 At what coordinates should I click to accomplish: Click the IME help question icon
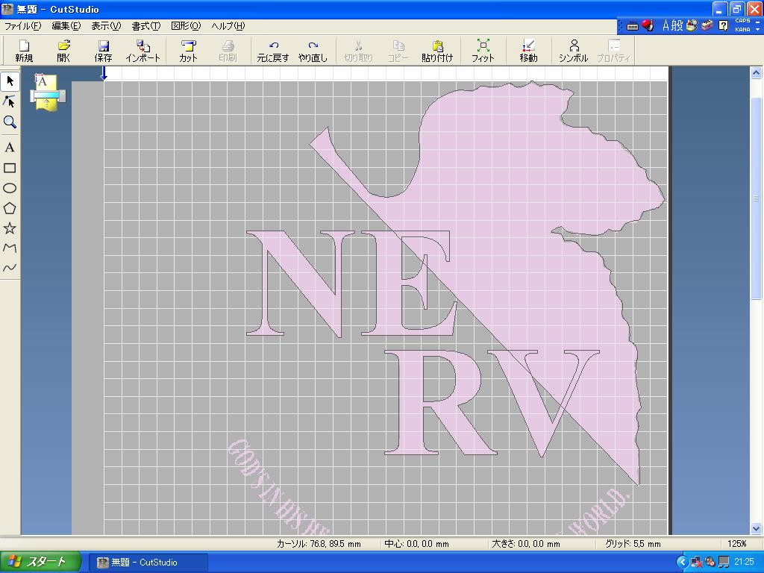[724, 25]
